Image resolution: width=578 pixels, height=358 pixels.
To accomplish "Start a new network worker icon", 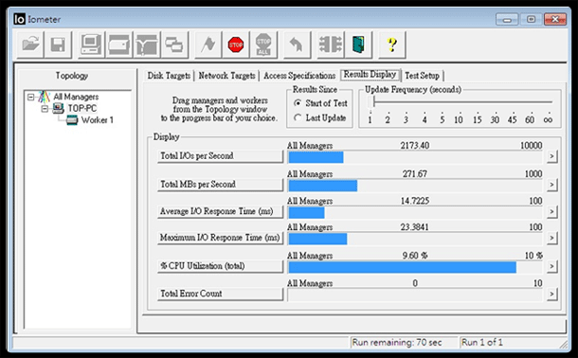I will [x=147, y=45].
